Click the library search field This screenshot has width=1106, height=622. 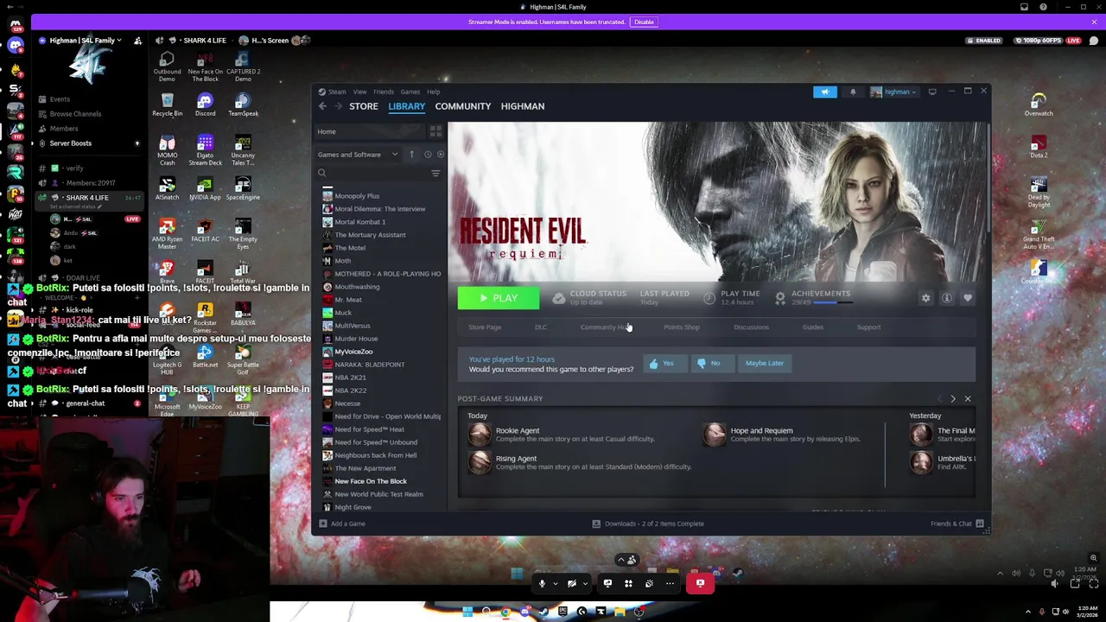click(372, 174)
